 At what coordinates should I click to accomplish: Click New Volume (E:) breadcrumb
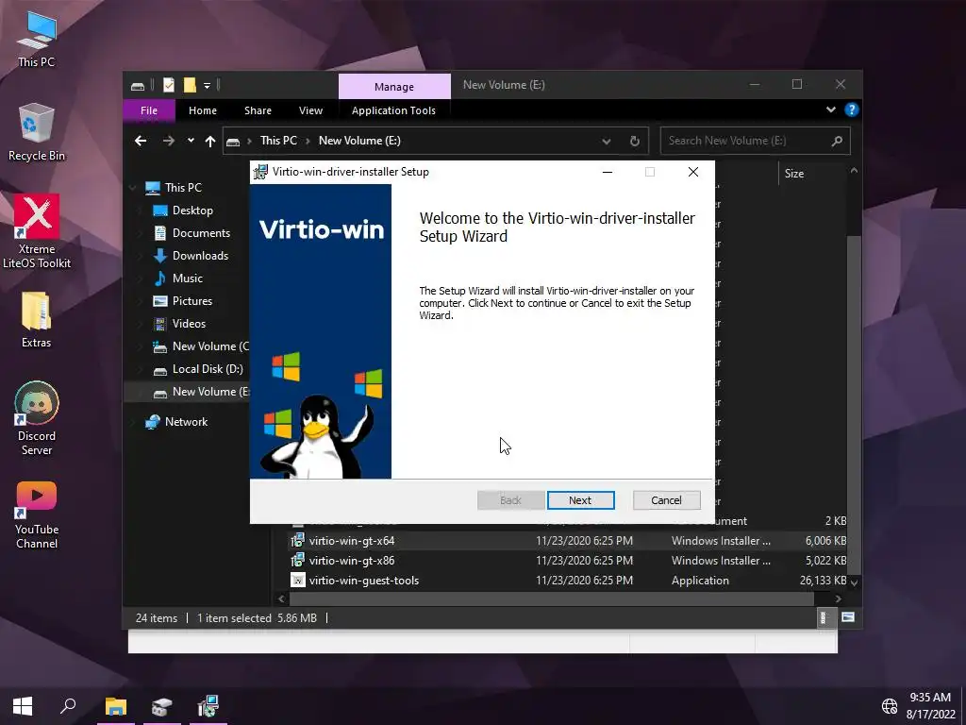point(359,141)
